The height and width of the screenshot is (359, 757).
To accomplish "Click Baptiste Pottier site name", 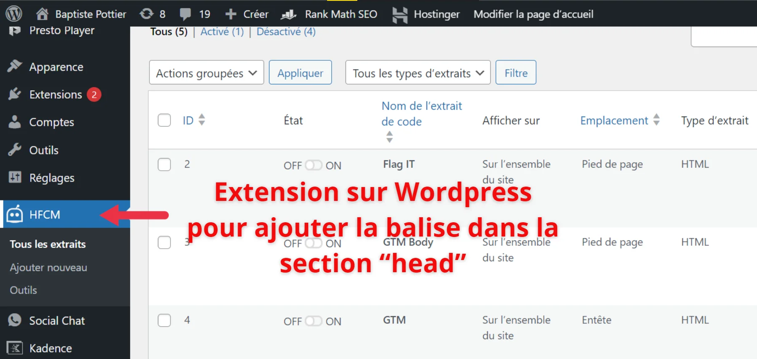I will [91, 14].
